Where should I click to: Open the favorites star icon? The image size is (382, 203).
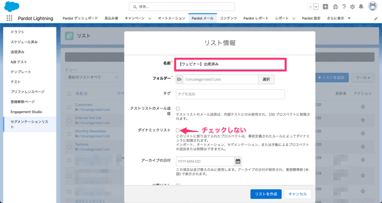(x=310, y=7)
